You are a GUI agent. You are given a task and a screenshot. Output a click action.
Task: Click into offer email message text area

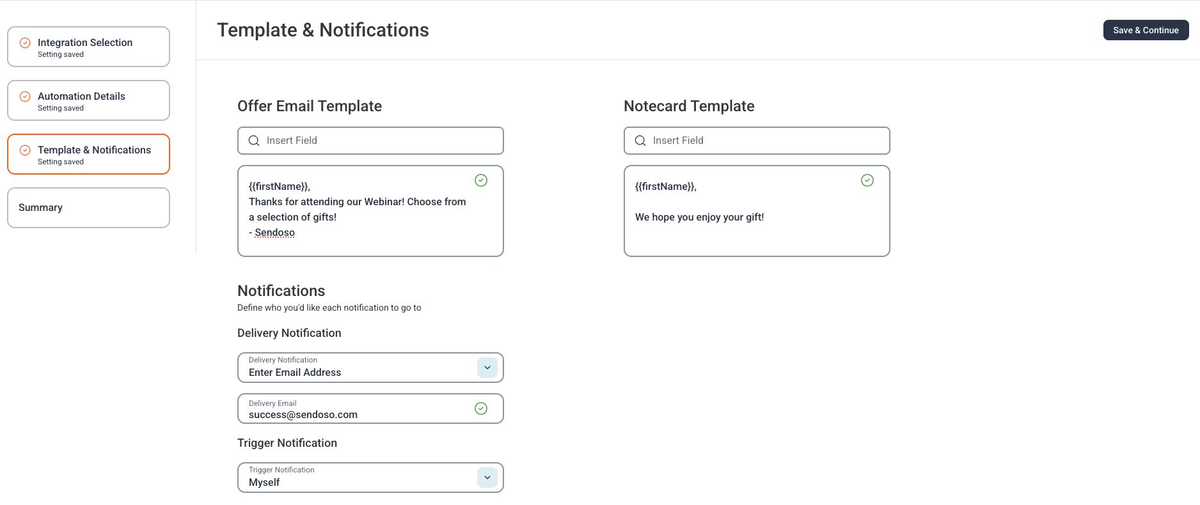pos(370,211)
